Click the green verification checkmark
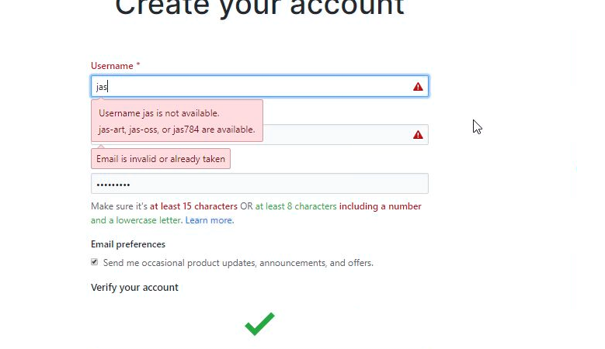This screenshot has width=605, height=349. pos(259,323)
